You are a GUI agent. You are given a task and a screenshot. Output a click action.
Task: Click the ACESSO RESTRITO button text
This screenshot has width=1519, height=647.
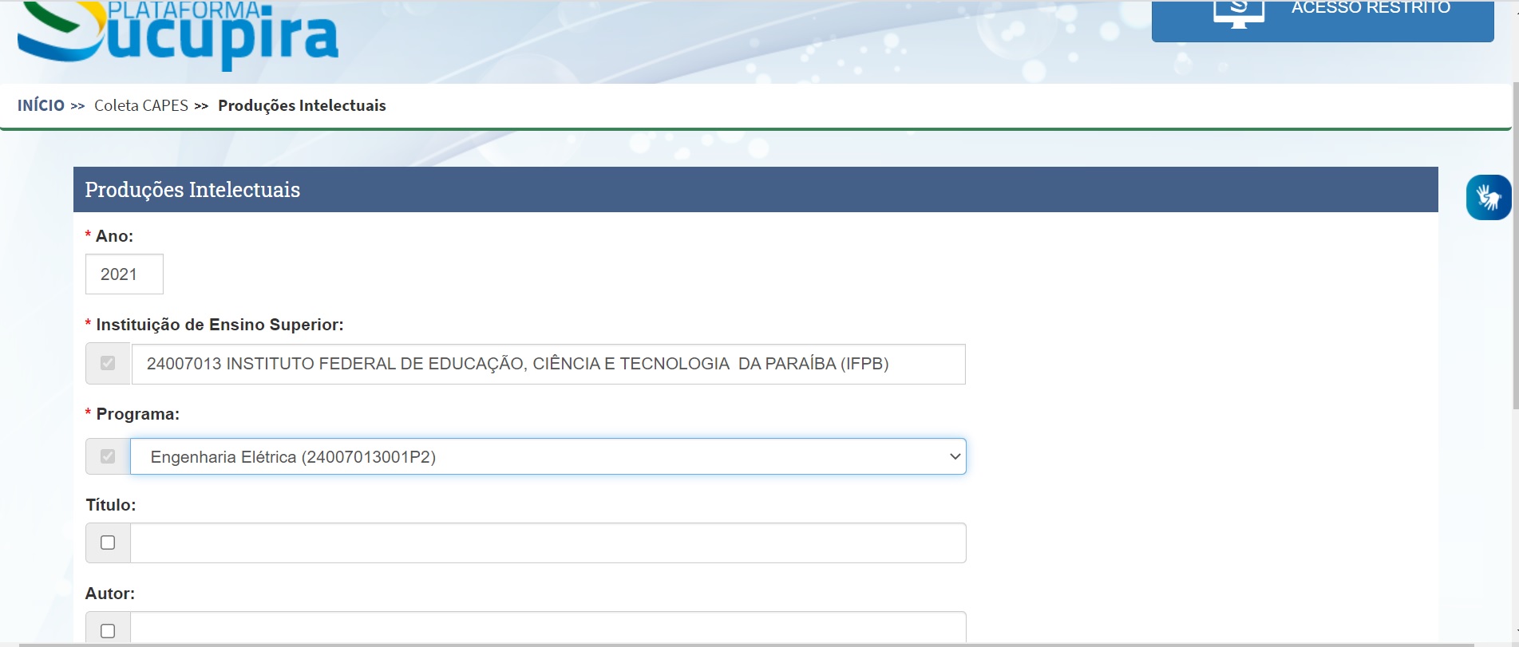(x=1371, y=8)
